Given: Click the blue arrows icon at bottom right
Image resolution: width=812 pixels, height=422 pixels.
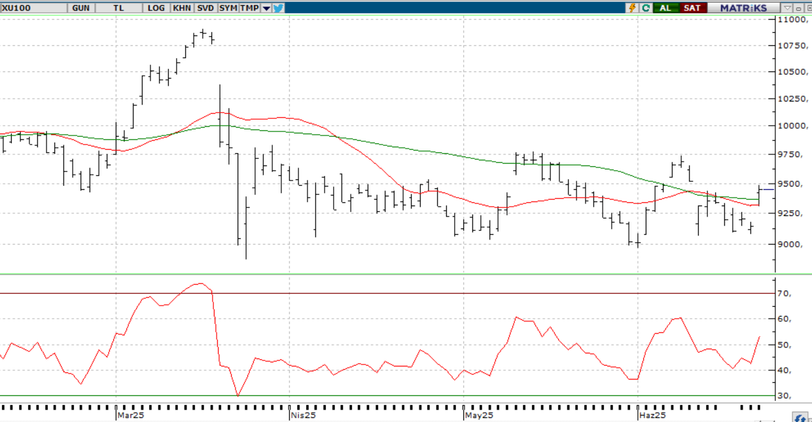Looking at the screenshot, I should 800,417.
